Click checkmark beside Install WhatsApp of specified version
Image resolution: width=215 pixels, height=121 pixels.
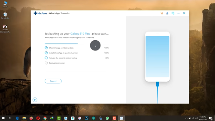[46, 53]
